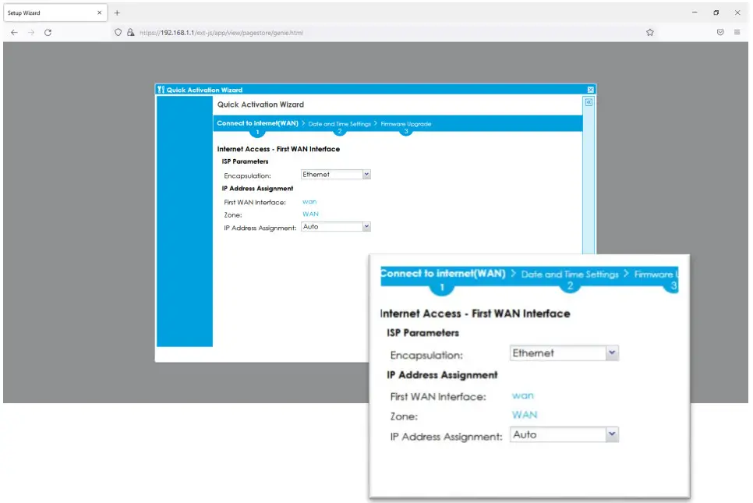This screenshot has width=753, height=503.
Task: Click the 'WAN' Zone value in wizard
Action: coord(310,214)
